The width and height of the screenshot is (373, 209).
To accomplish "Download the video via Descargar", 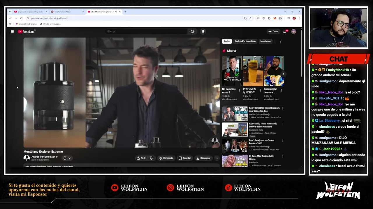I will [x=203, y=158].
